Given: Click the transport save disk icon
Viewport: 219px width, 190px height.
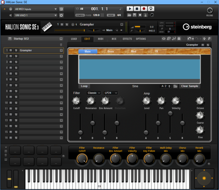Looking at the screenshot, I should pyautogui.click(x=134, y=15).
